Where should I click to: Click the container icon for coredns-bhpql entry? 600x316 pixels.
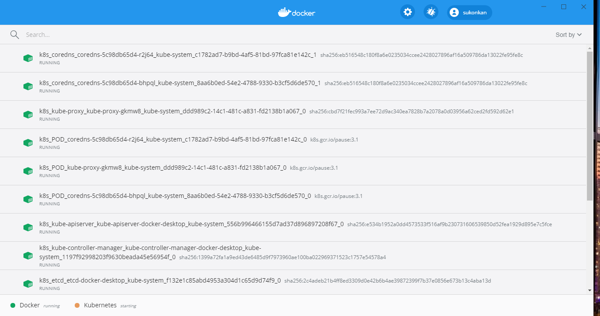click(x=28, y=86)
